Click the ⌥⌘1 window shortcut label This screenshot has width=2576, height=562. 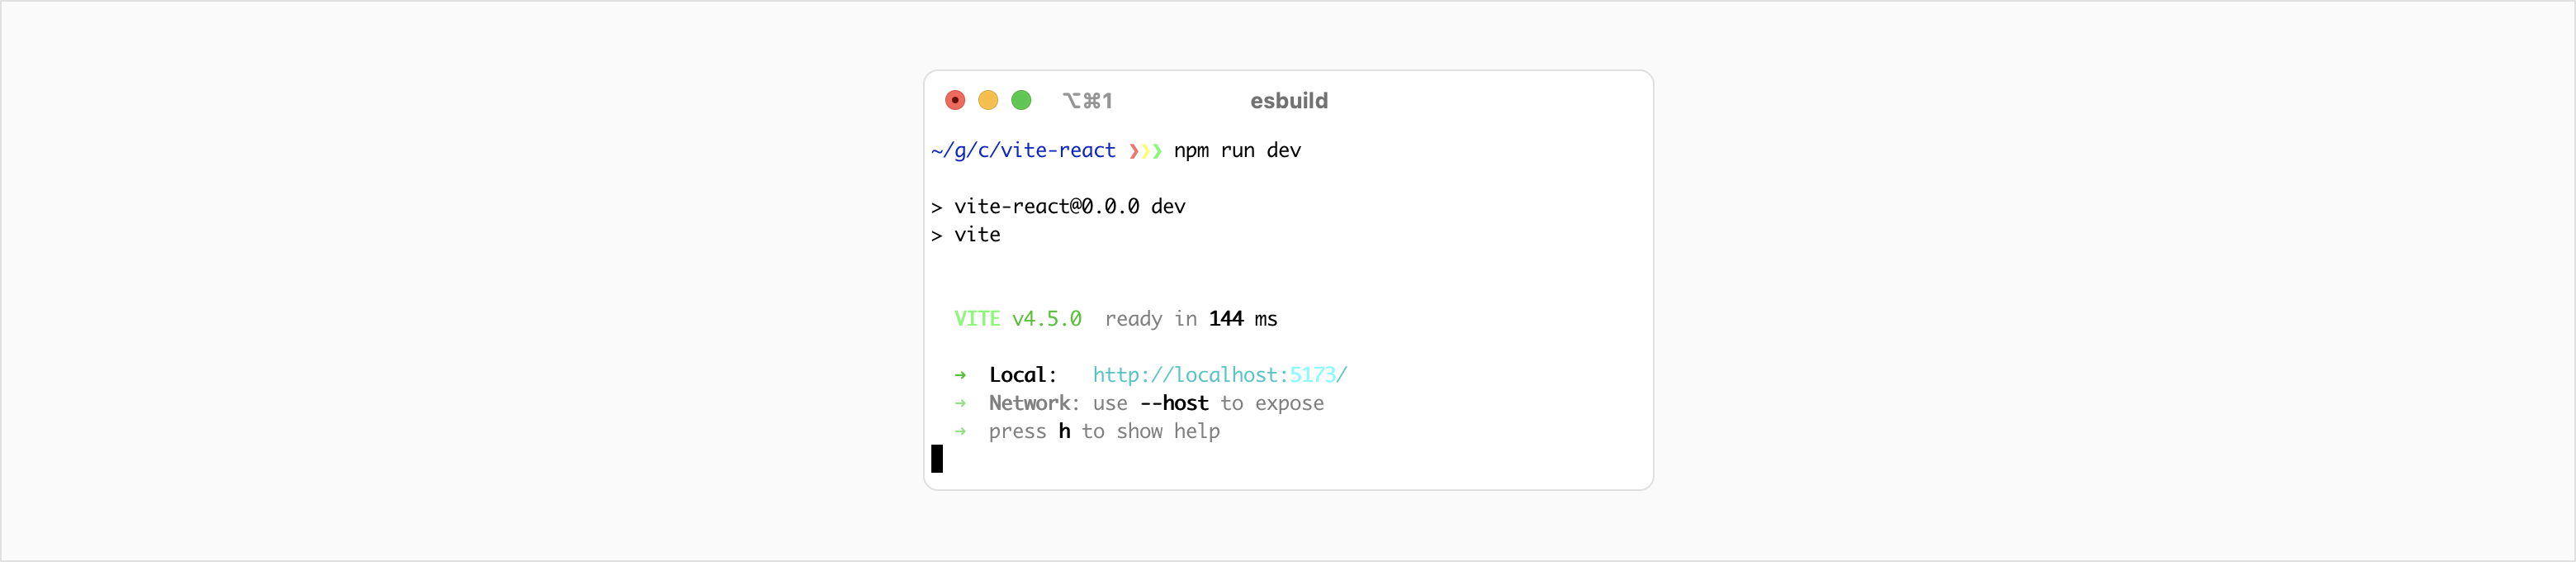pyautogui.click(x=1087, y=101)
